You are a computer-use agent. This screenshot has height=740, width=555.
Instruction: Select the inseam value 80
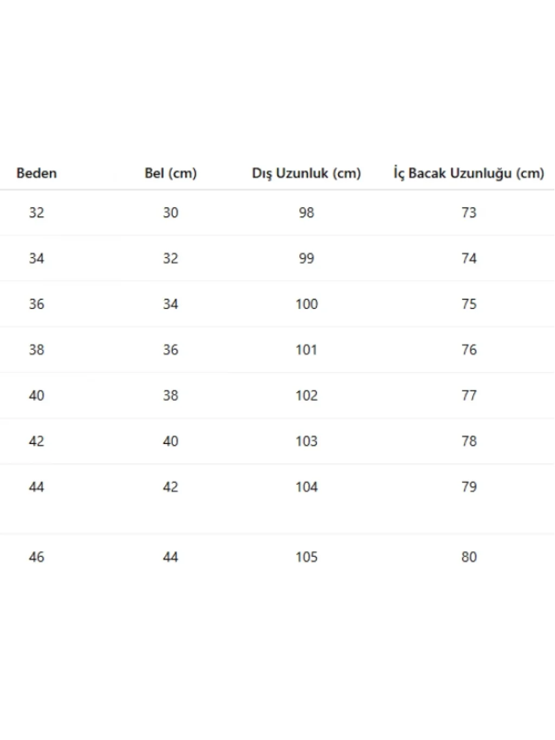pos(469,557)
